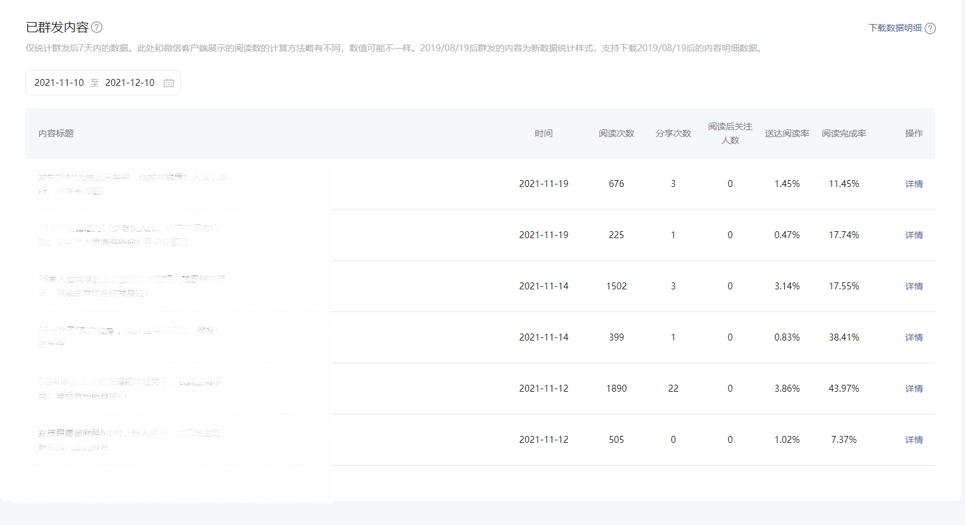Click the 内容标题 column header

pos(56,133)
